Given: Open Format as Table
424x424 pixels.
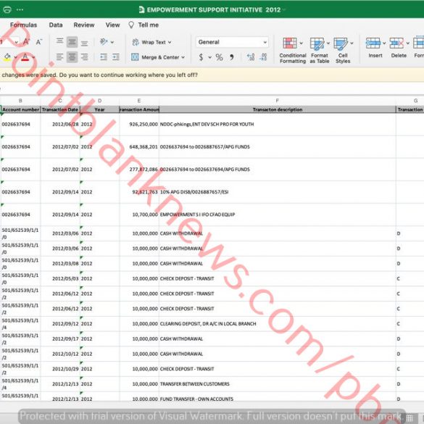Looking at the screenshot, I should pos(320,51).
